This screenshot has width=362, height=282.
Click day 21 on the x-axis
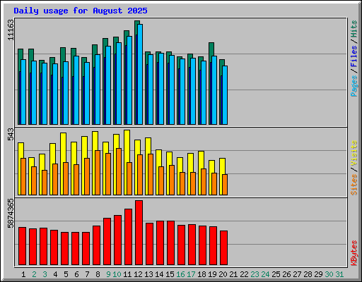(233, 274)
